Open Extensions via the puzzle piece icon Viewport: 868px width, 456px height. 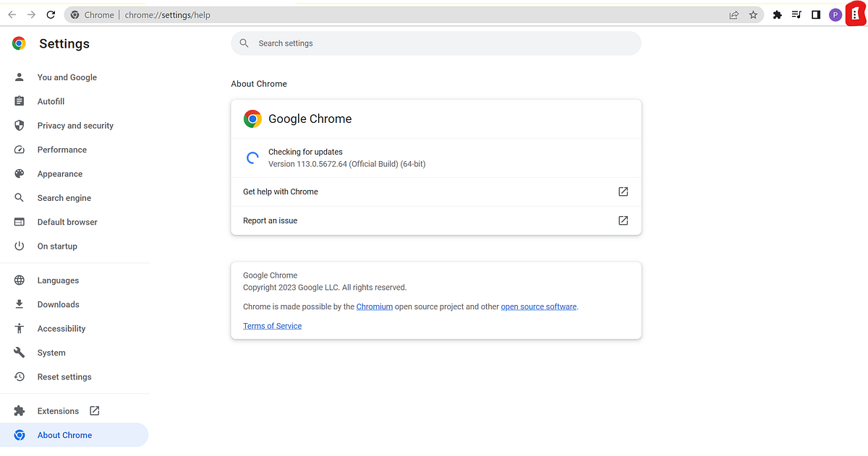point(777,14)
